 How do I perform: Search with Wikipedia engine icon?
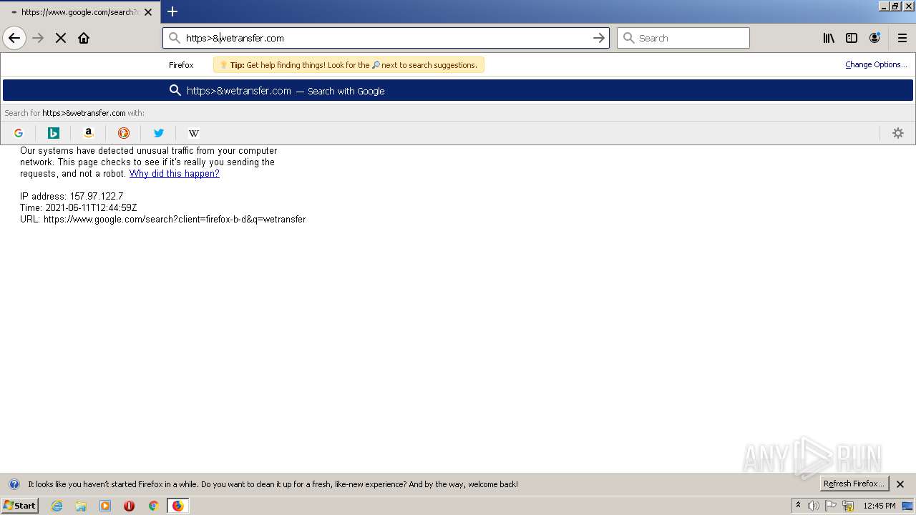point(194,133)
